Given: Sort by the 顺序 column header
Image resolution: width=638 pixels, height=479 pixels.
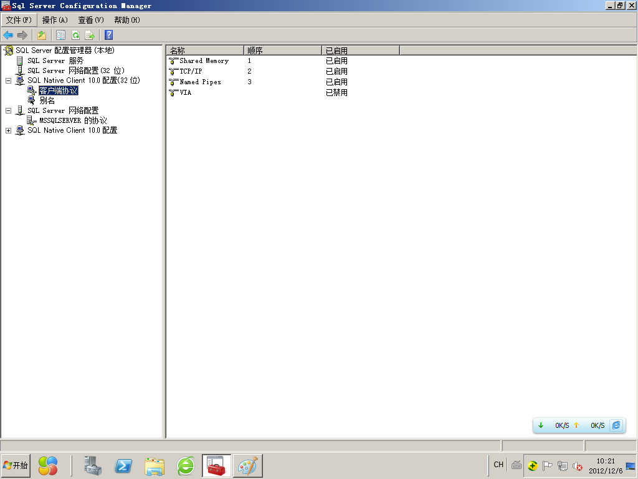Looking at the screenshot, I should coord(283,51).
